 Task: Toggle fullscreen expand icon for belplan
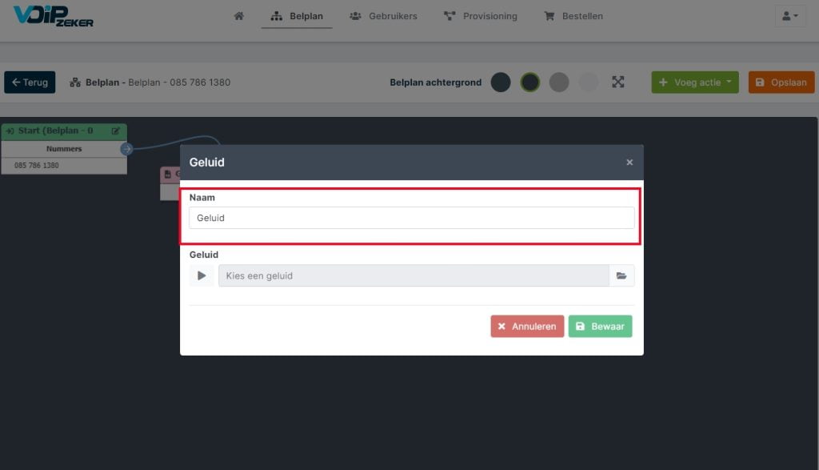click(x=618, y=82)
